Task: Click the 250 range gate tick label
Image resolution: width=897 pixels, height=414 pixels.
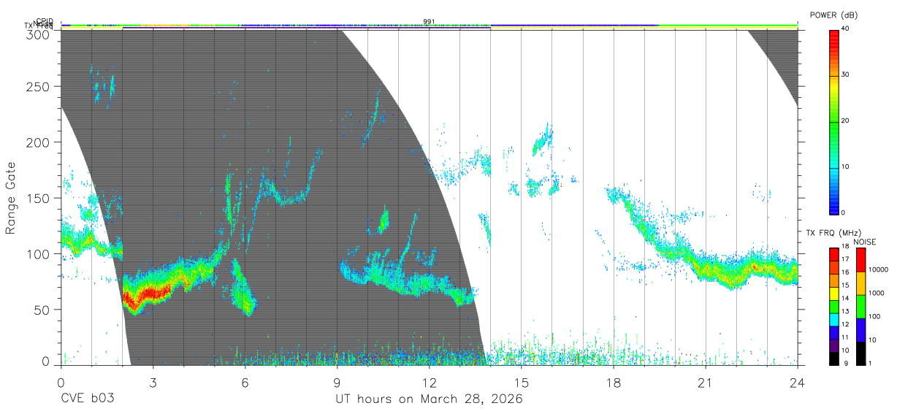Action: click(39, 87)
